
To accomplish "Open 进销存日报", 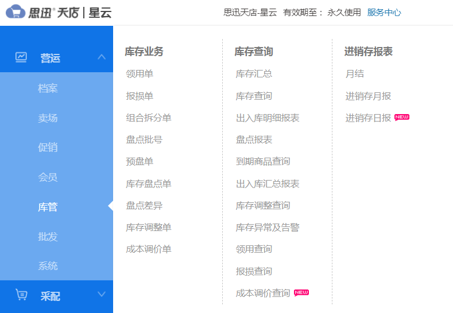I will click(368, 118).
